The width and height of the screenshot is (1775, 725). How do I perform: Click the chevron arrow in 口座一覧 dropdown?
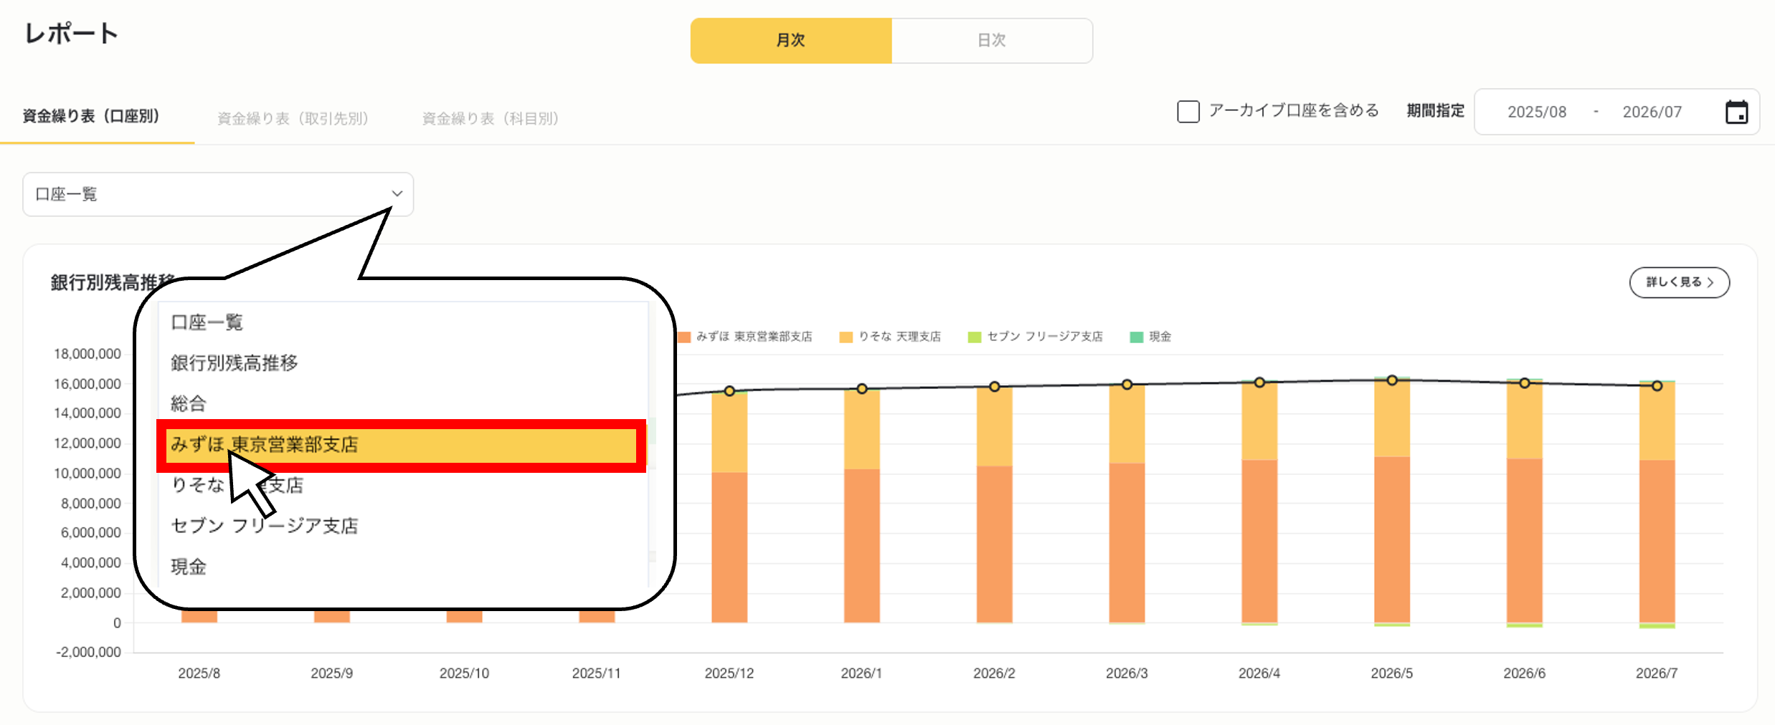click(x=397, y=193)
